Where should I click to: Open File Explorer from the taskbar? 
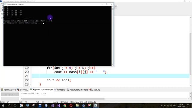(77, 105)
